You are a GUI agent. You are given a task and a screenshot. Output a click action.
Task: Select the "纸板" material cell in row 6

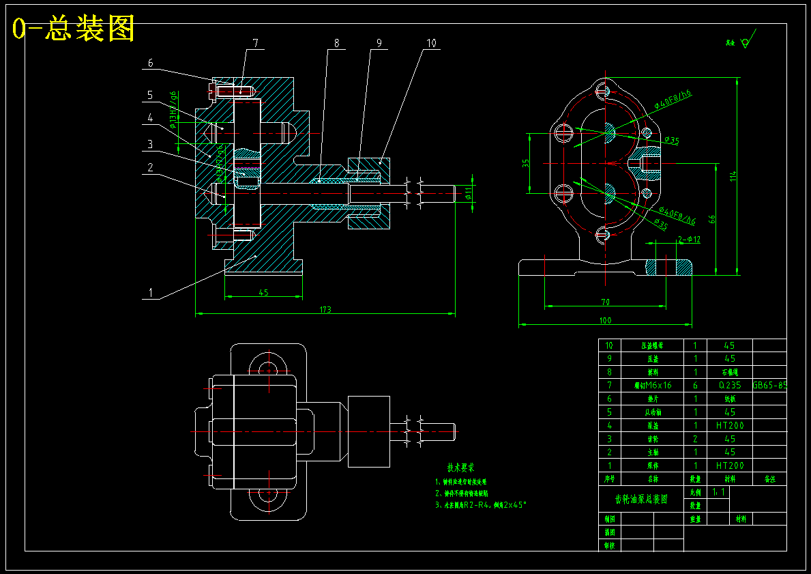pyautogui.click(x=730, y=399)
